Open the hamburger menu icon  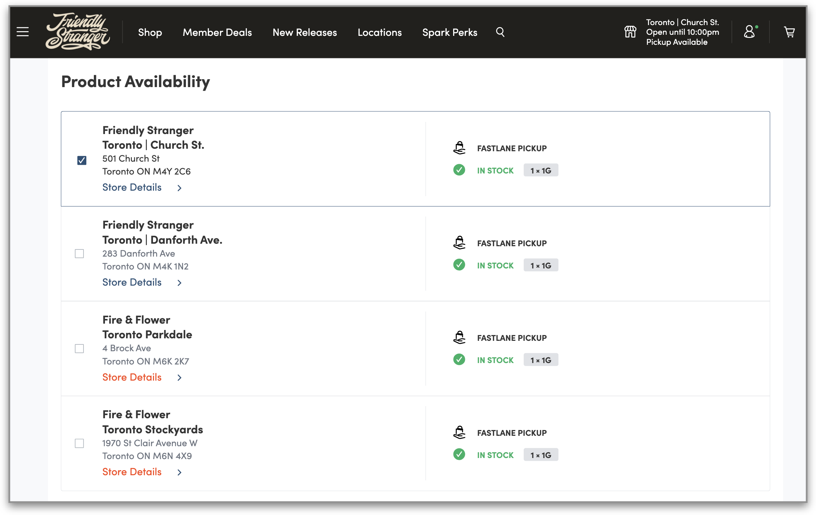point(23,32)
